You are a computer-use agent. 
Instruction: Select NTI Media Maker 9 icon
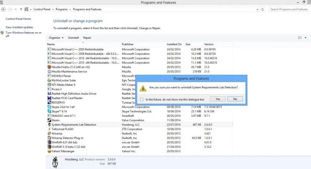click(x=49, y=85)
